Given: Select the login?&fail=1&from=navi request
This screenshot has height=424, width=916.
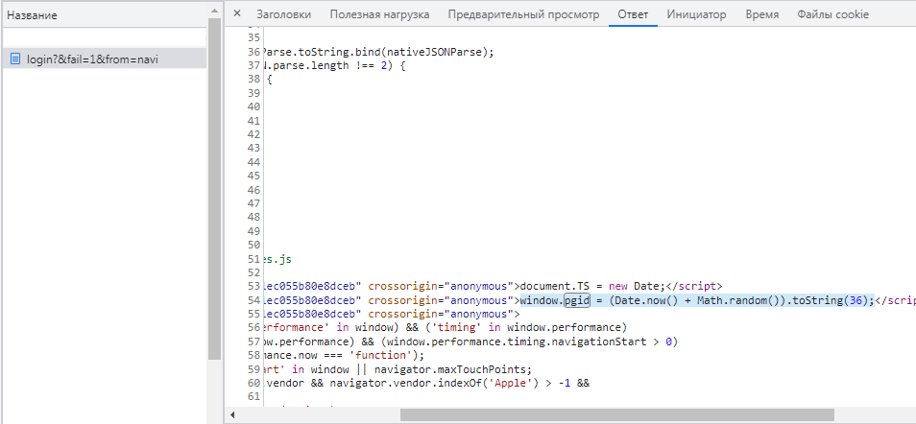Looking at the screenshot, I should point(92,59).
